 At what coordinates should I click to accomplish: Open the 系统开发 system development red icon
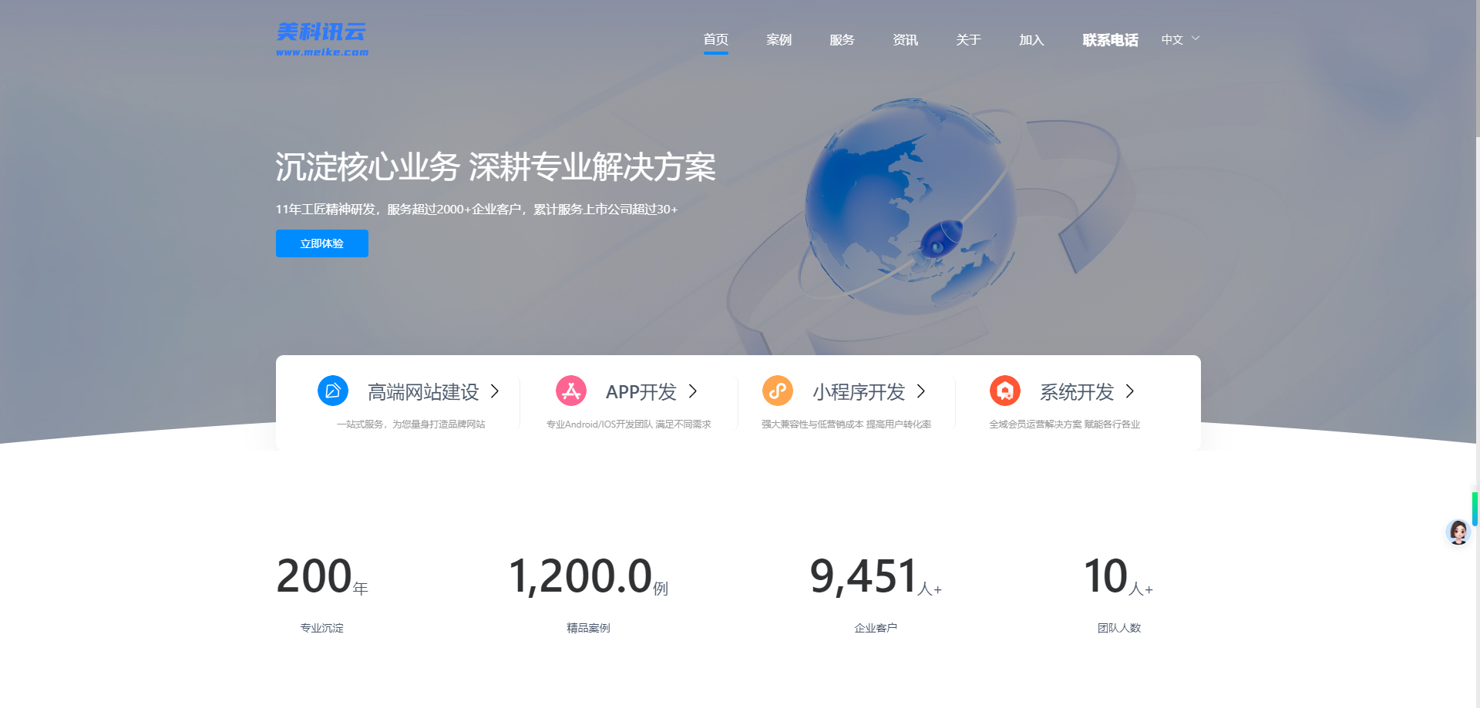click(x=1004, y=391)
